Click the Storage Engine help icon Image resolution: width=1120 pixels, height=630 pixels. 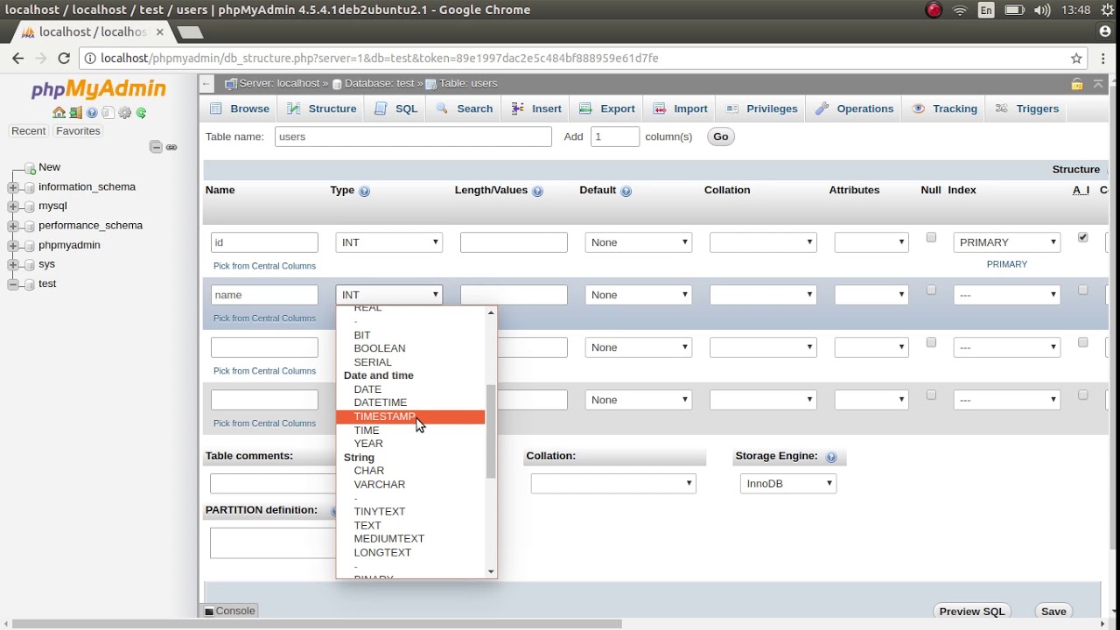tap(831, 457)
